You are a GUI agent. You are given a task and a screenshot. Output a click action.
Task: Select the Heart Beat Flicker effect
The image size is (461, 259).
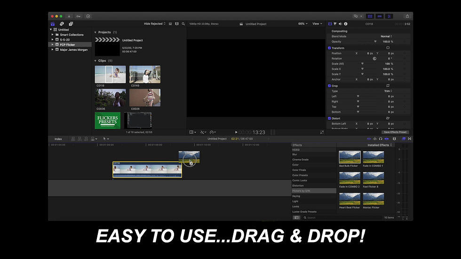click(350, 199)
